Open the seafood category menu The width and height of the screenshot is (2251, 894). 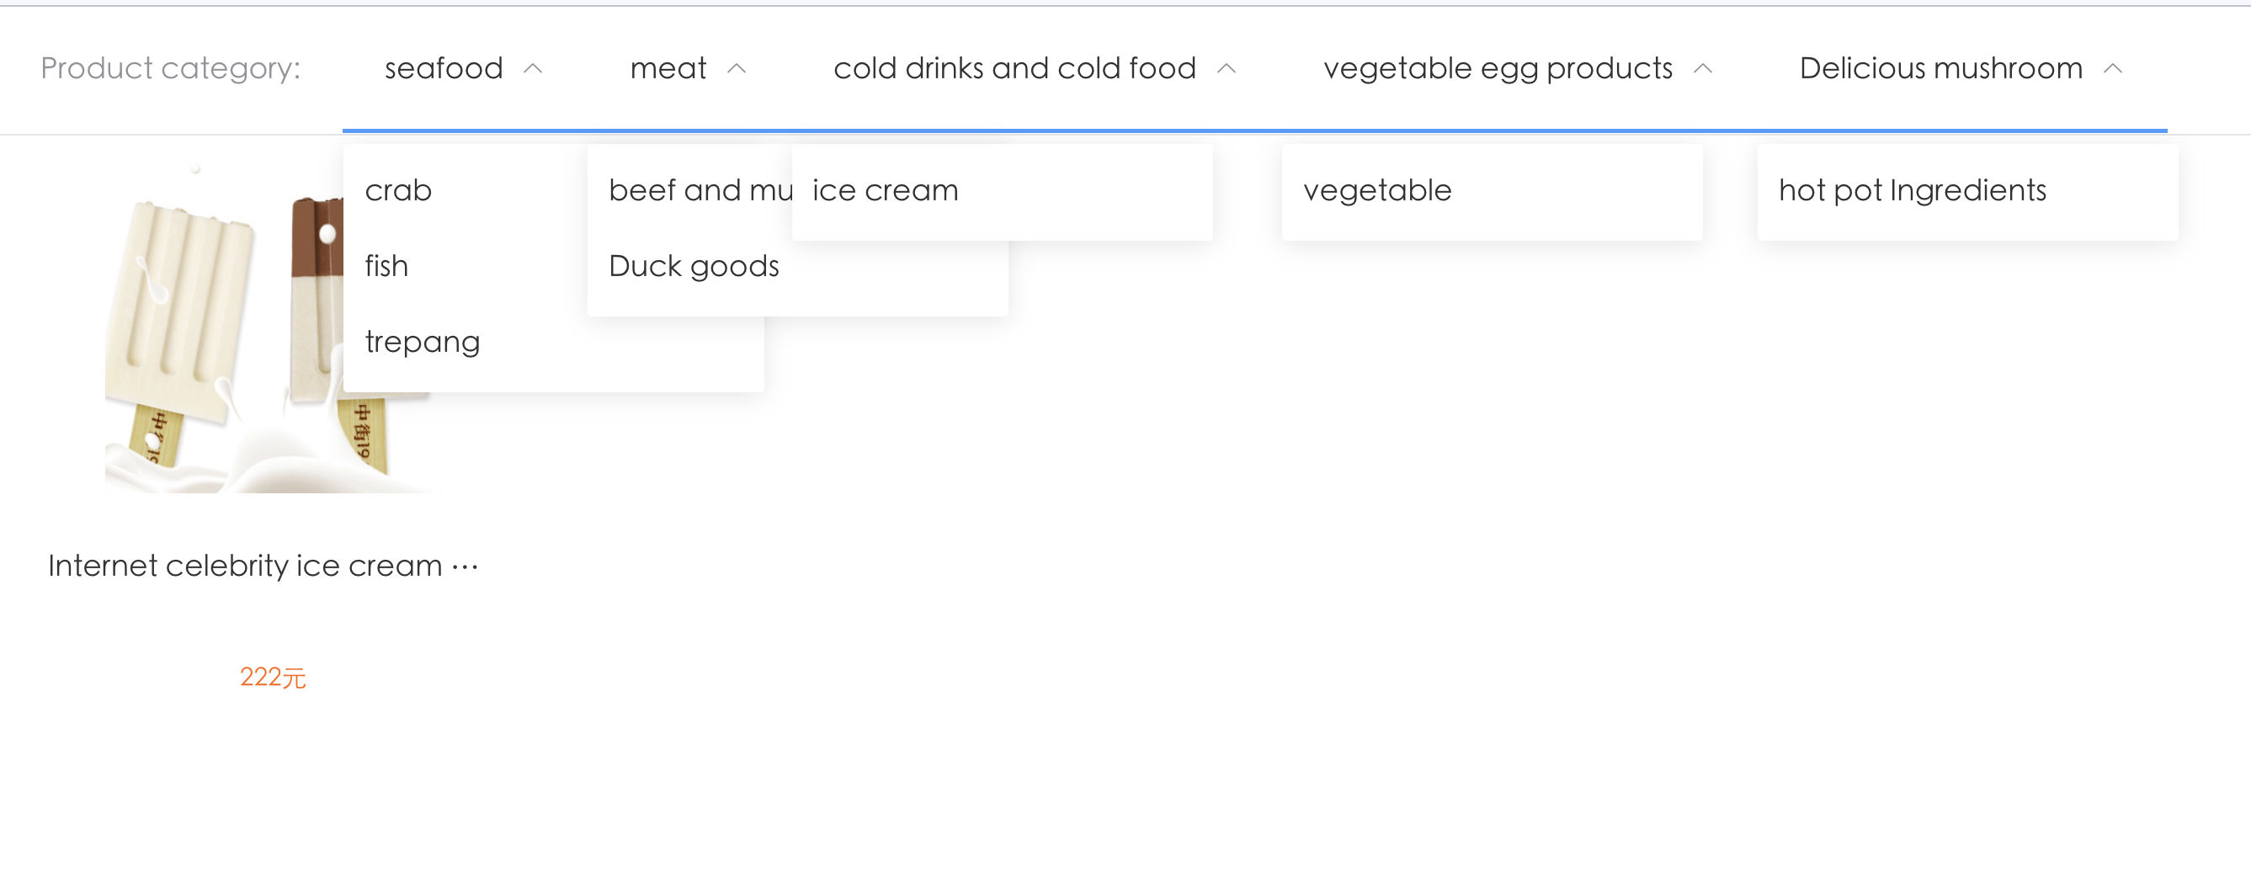point(444,68)
